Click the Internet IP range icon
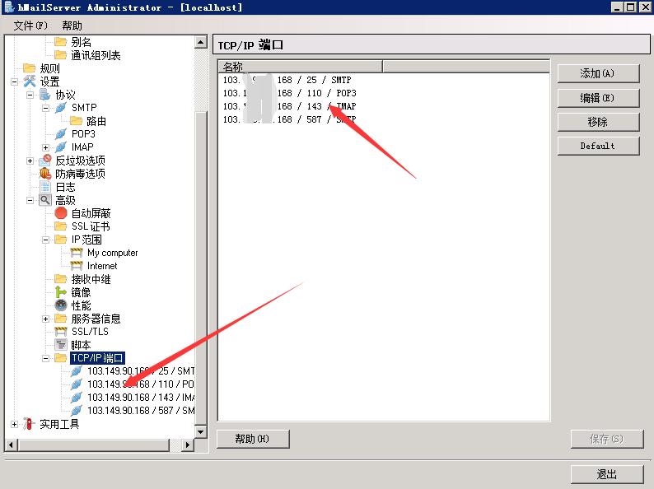Image resolution: width=654 pixels, height=489 pixels. pos(77,266)
